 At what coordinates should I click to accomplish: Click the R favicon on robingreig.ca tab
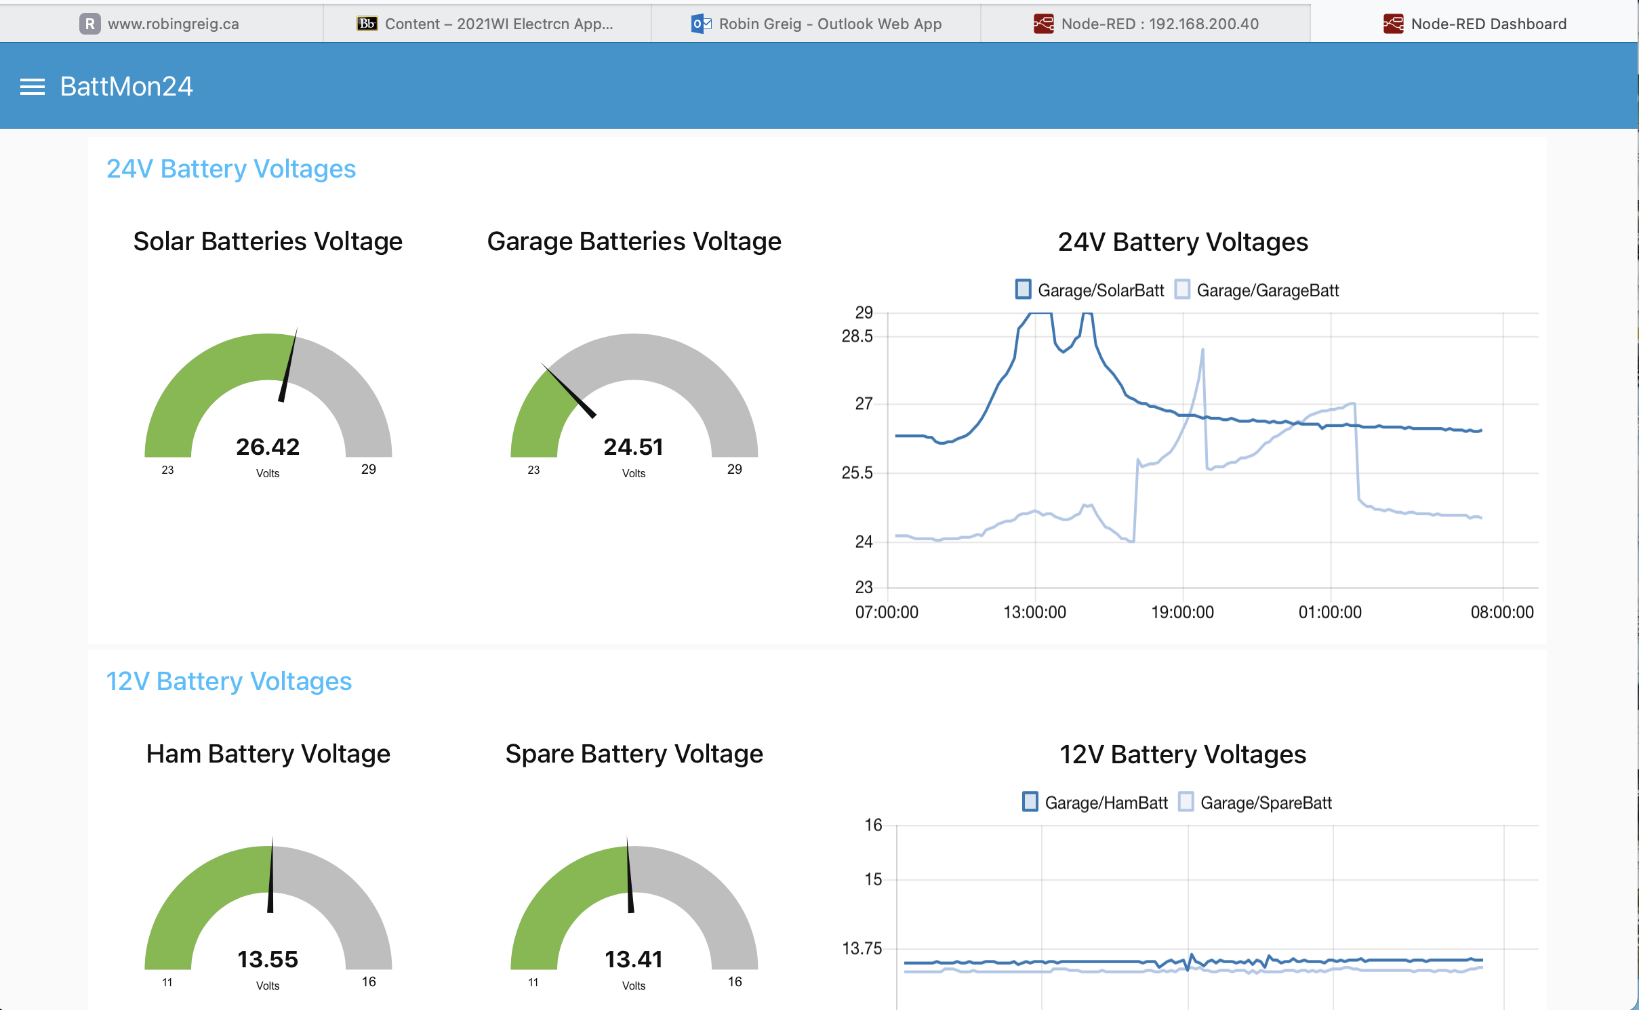[x=89, y=24]
